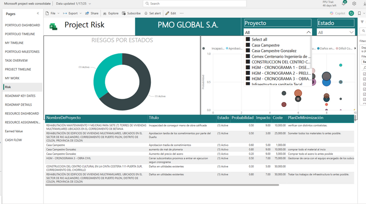Go to PORTFOLIO TIMELINE page
Viewport: 366px width, 204px height.
point(20,34)
